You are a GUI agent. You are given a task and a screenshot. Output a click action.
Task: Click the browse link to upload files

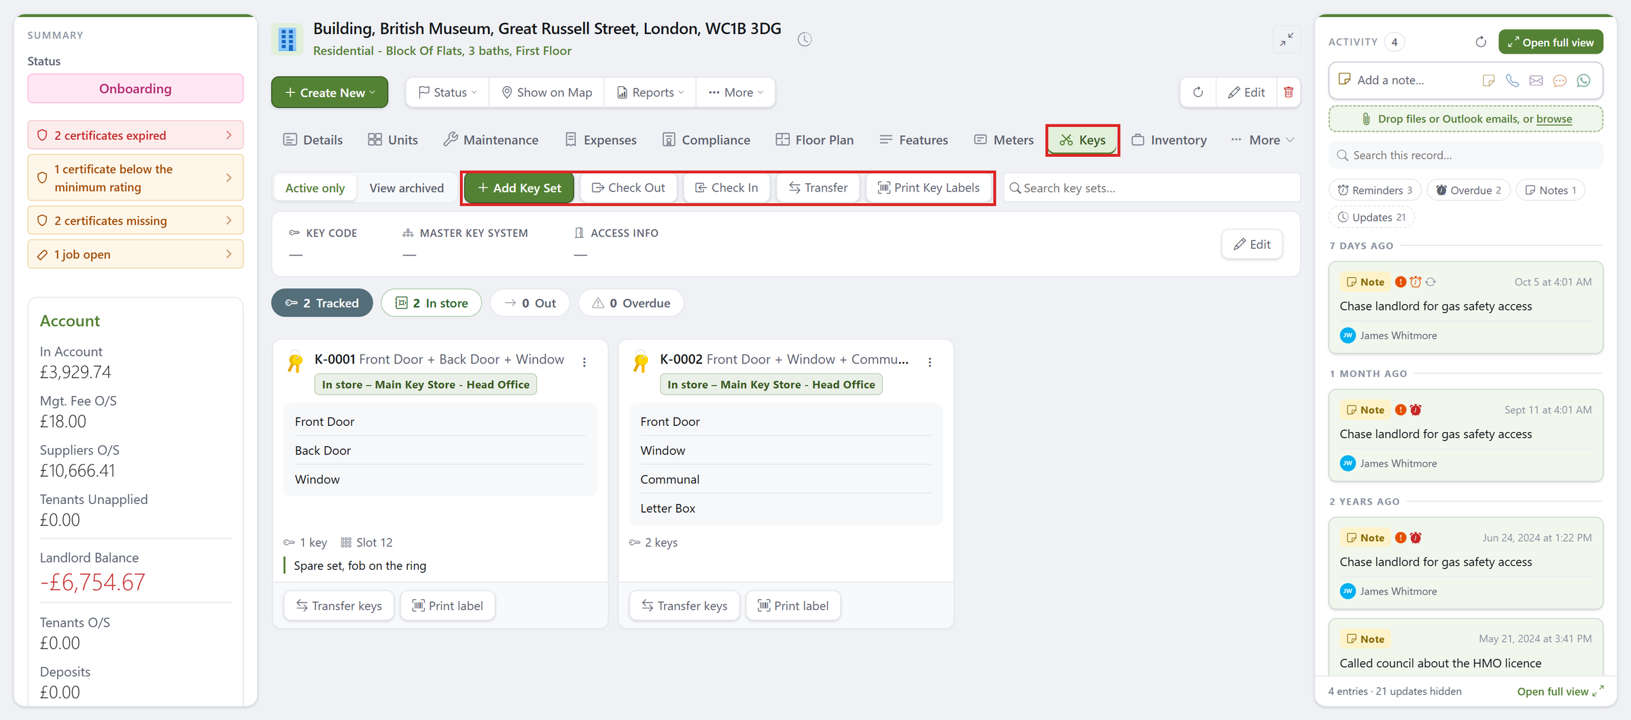[1554, 119]
